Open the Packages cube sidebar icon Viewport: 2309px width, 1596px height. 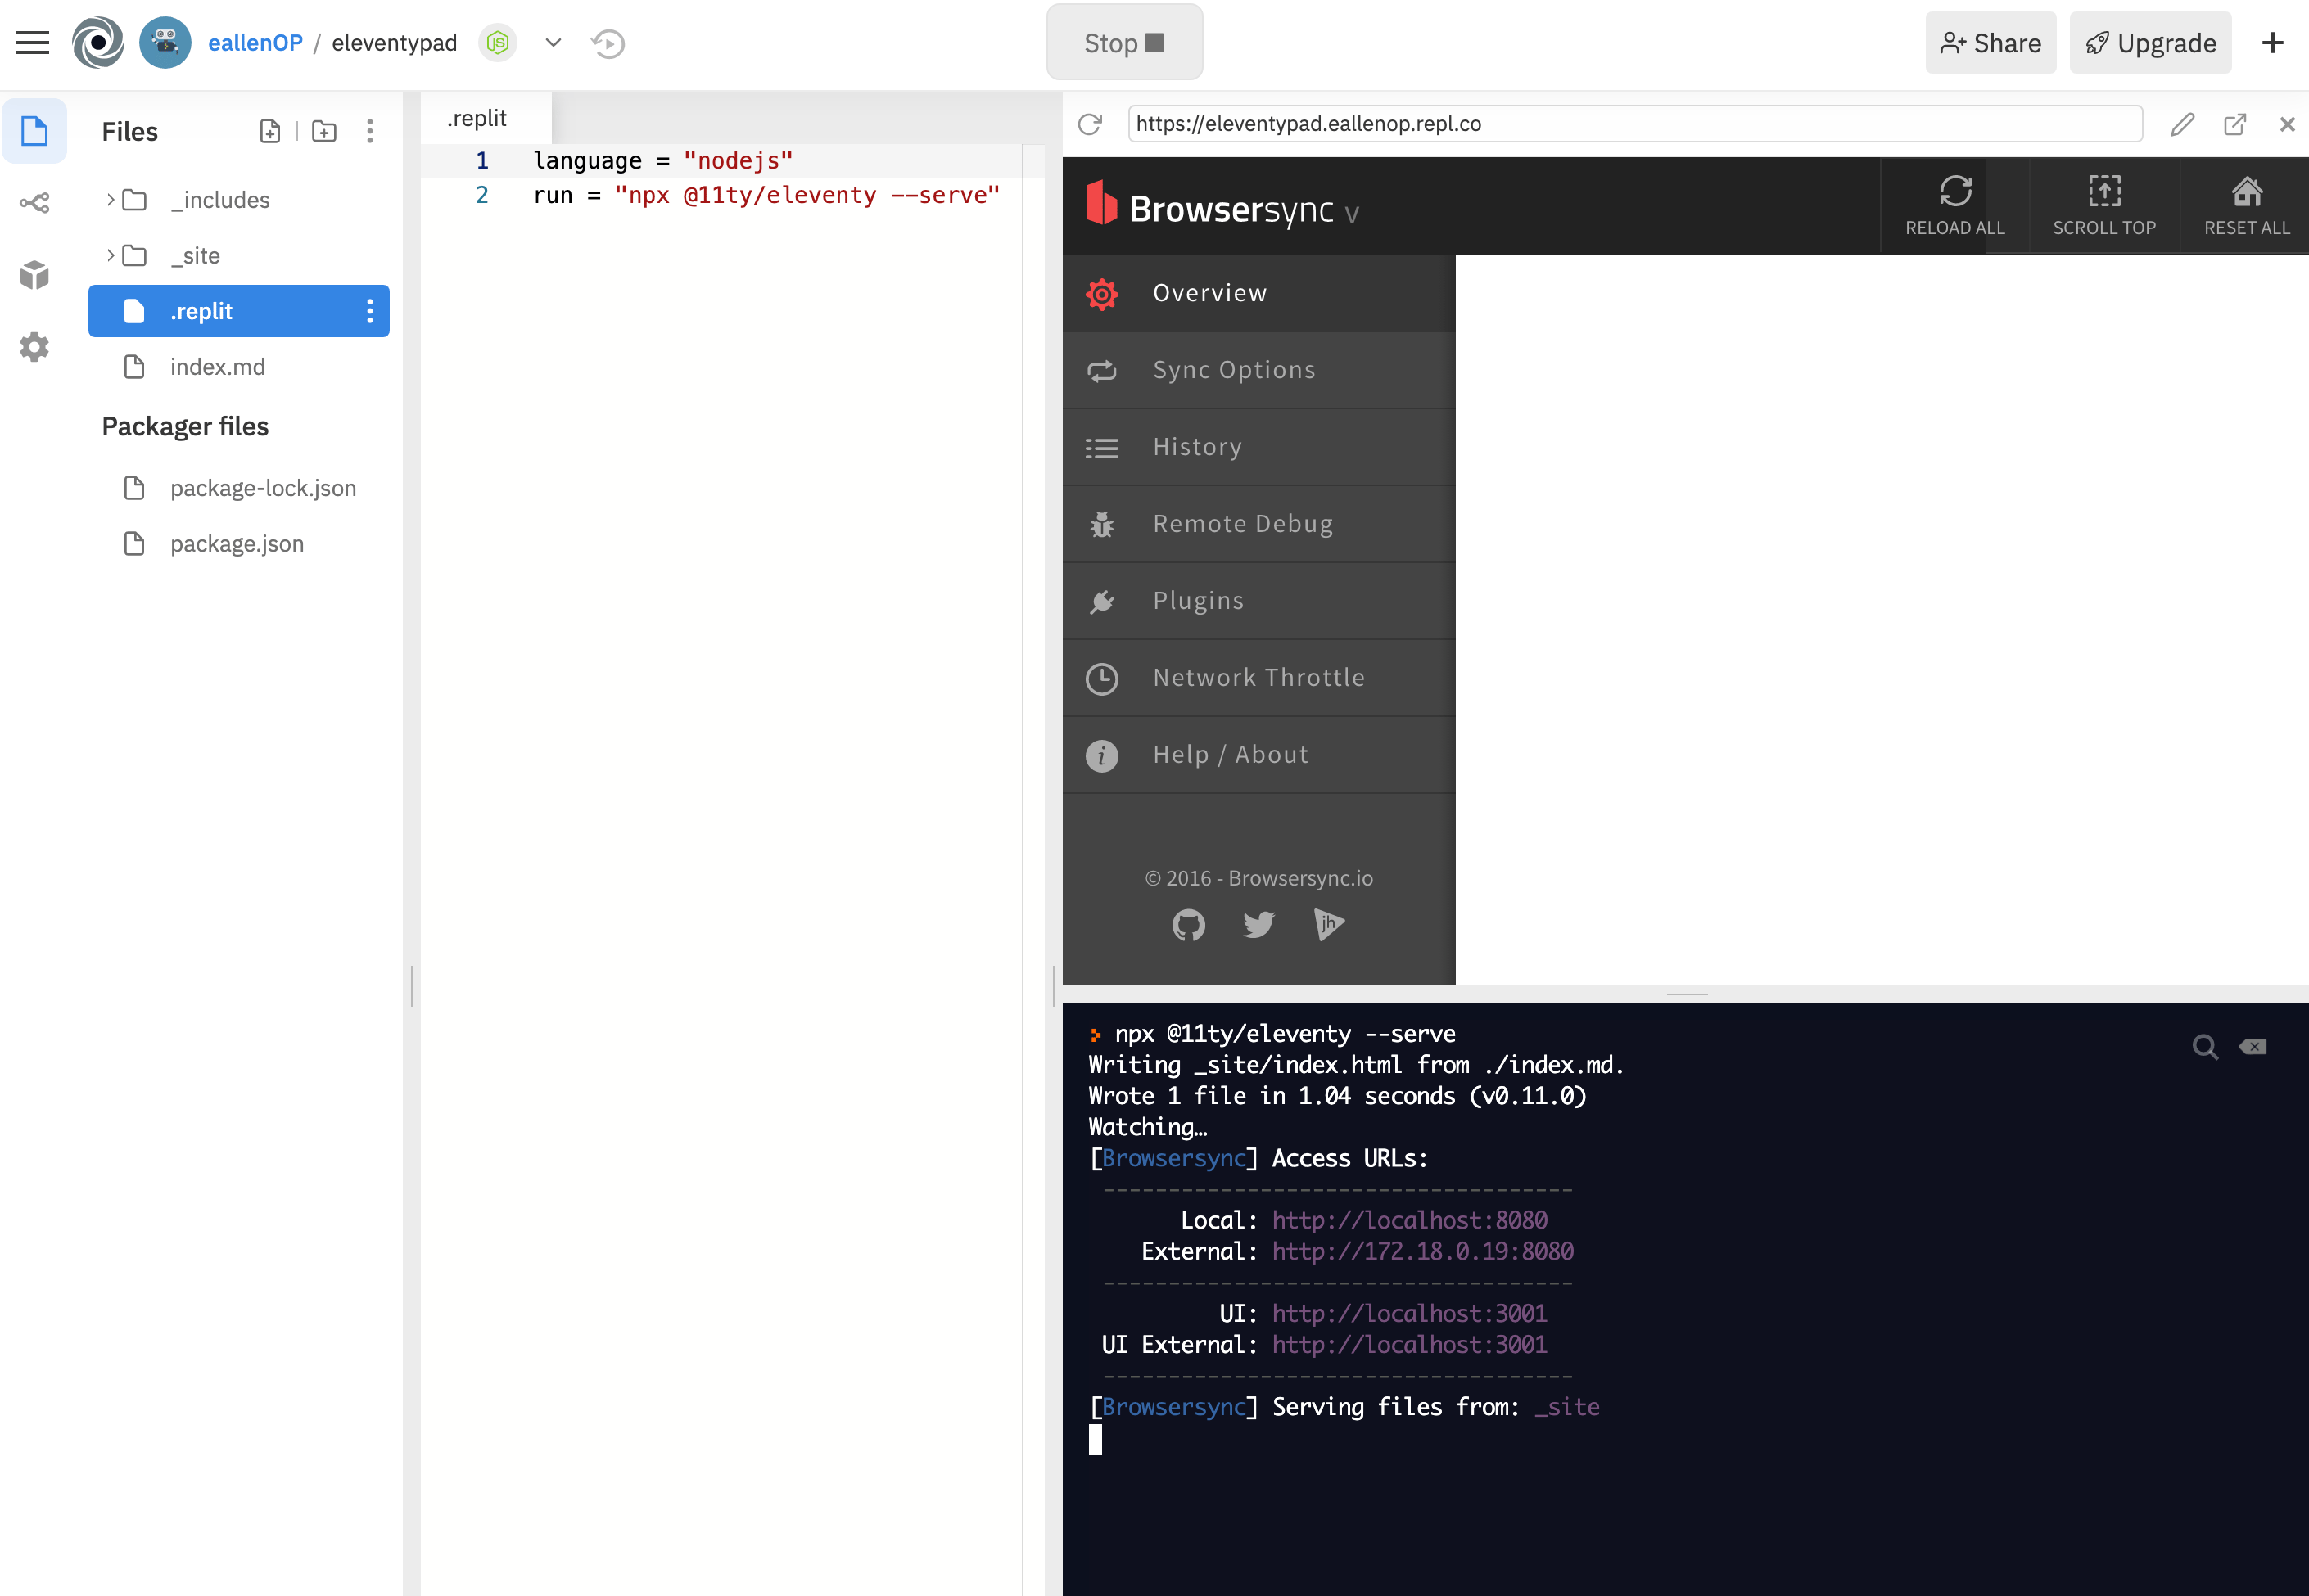(x=34, y=275)
